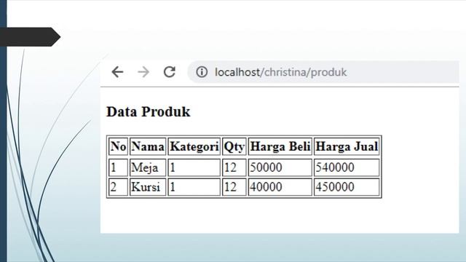The height and width of the screenshot is (262, 466).
Task: Click the Data Produk heading
Action: [x=148, y=112]
